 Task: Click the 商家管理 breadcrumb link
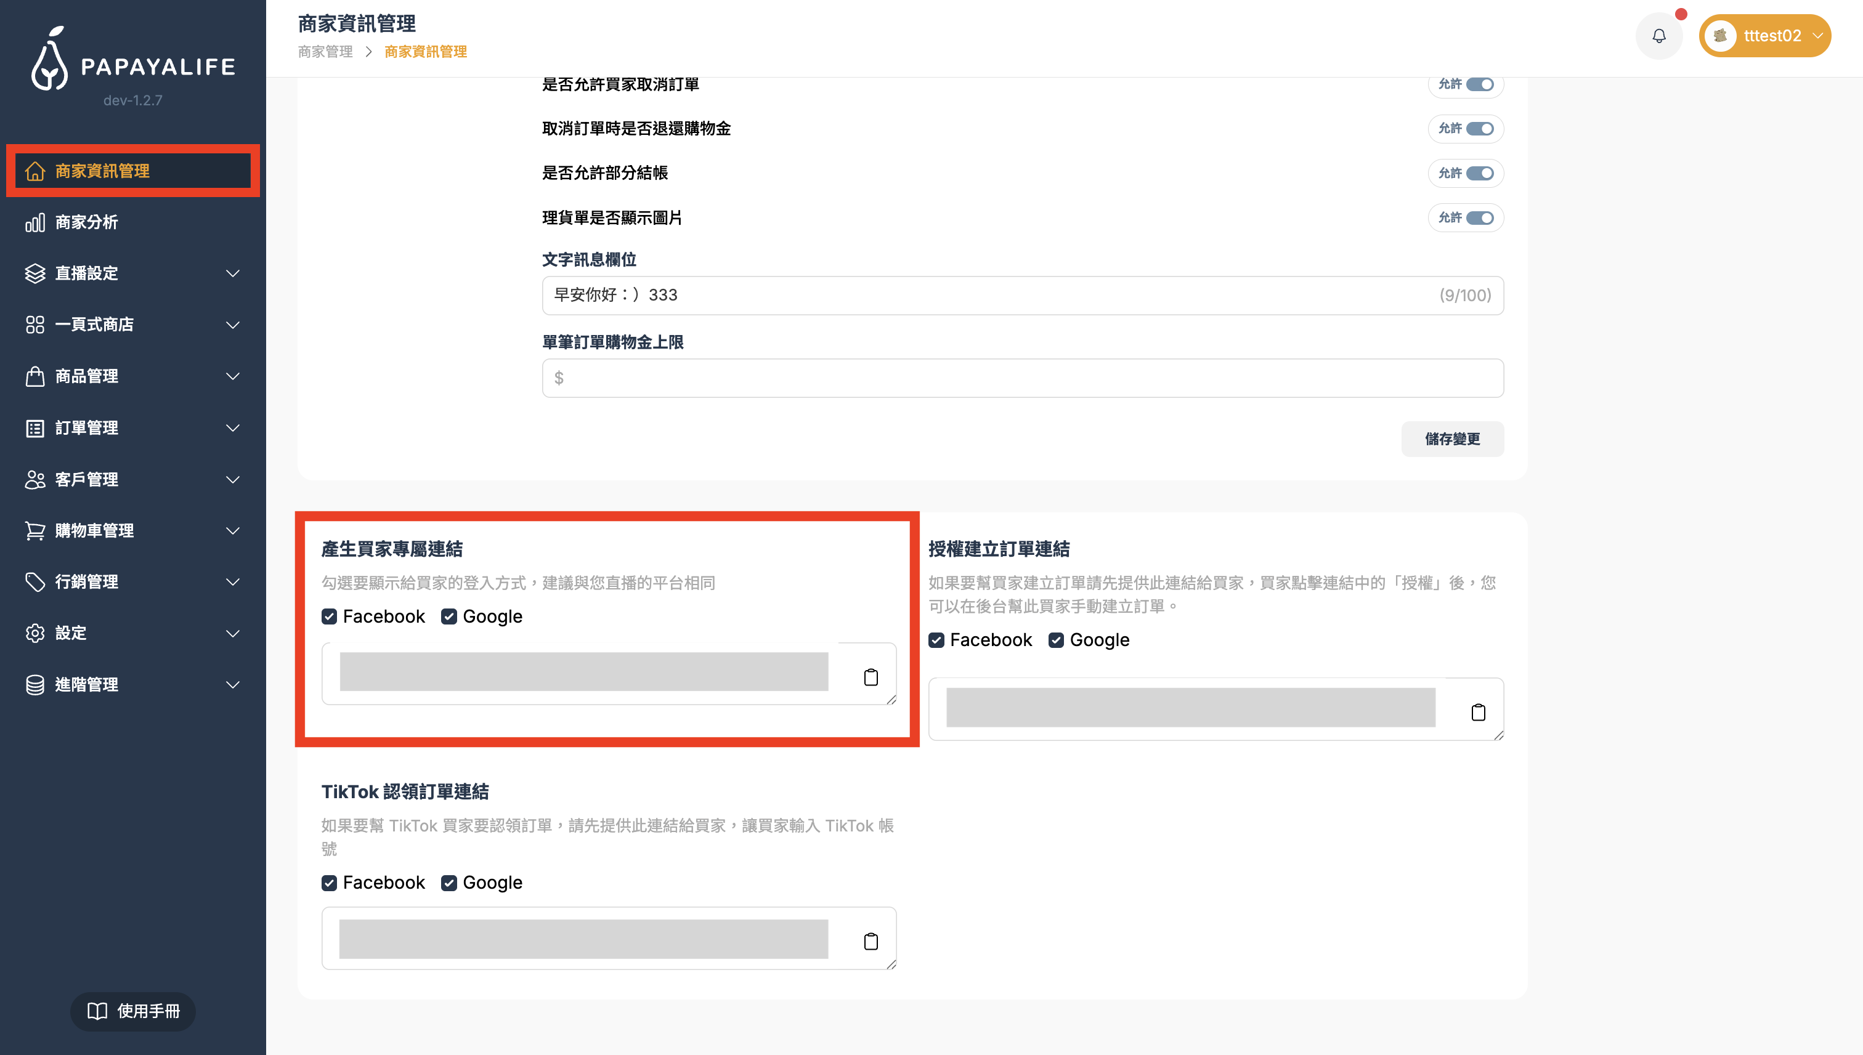[325, 52]
